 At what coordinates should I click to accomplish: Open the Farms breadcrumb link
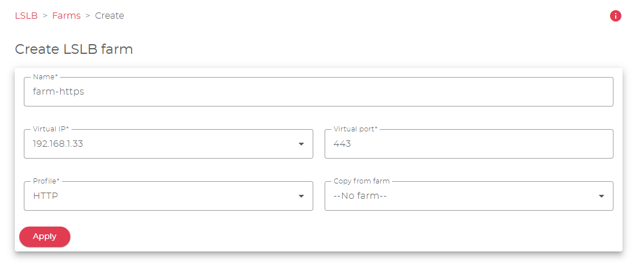[x=66, y=16]
